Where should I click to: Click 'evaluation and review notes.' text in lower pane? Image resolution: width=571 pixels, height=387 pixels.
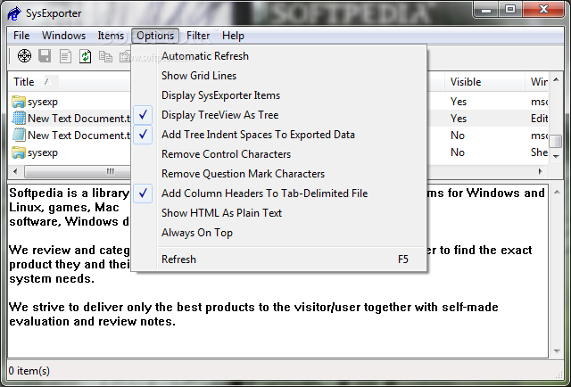tap(93, 322)
